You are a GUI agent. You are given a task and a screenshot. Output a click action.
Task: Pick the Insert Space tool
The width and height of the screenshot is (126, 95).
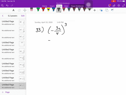pos(25,10)
